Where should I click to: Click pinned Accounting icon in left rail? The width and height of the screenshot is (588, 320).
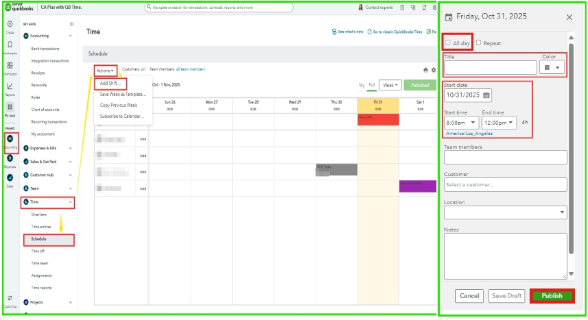[10, 138]
